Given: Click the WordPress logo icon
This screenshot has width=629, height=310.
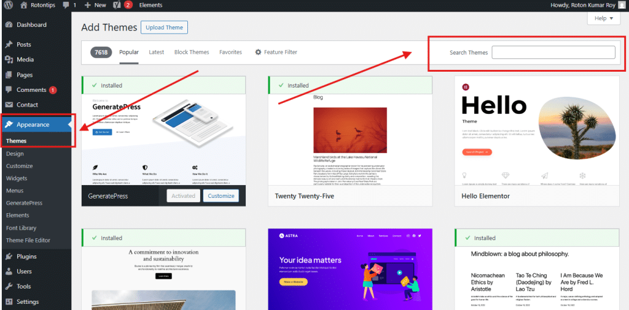Looking at the screenshot, I should click(x=8, y=5).
